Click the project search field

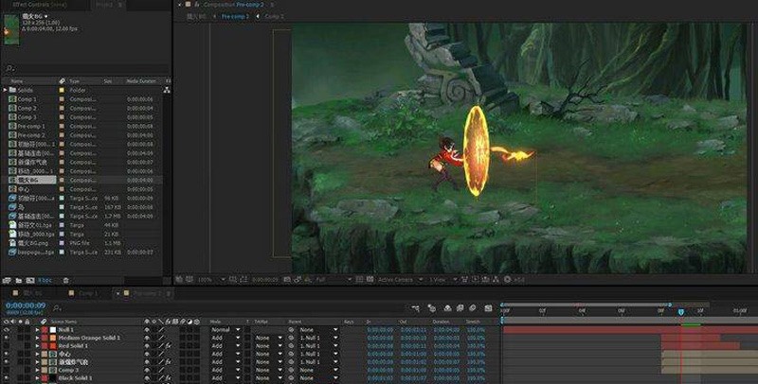click(87, 68)
